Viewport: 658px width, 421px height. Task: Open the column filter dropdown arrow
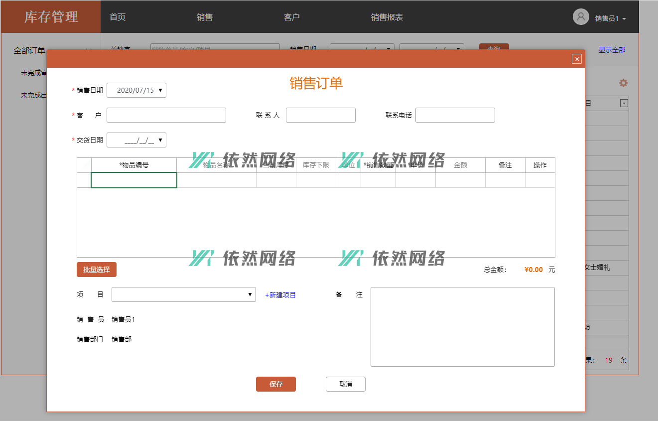coord(624,103)
